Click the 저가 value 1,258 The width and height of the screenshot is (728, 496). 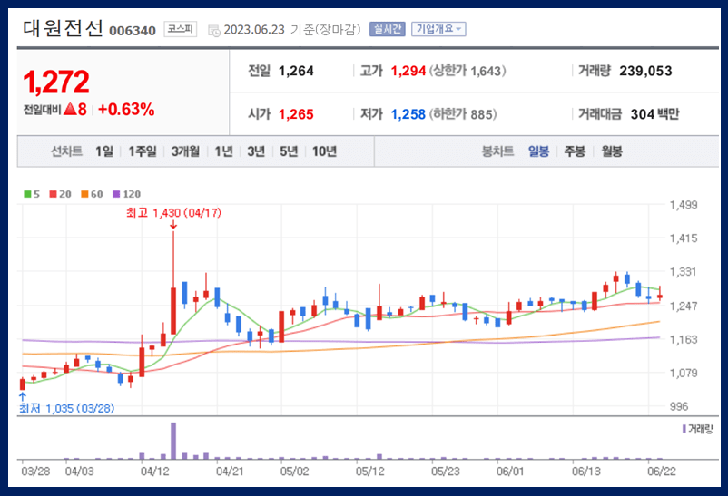pos(408,114)
